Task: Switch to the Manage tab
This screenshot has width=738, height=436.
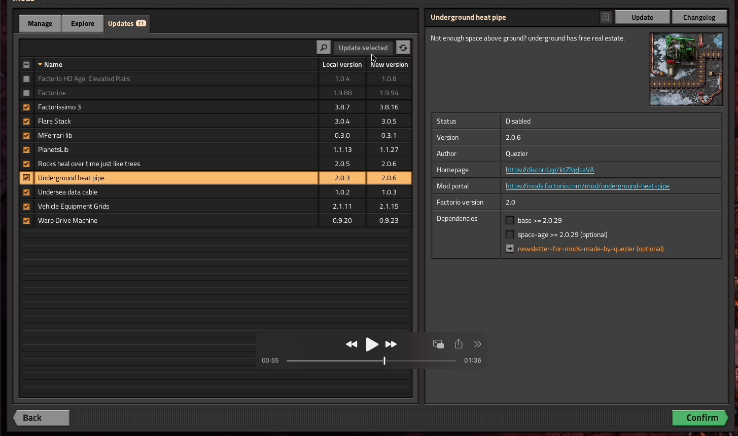Action: tap(40, 23)
